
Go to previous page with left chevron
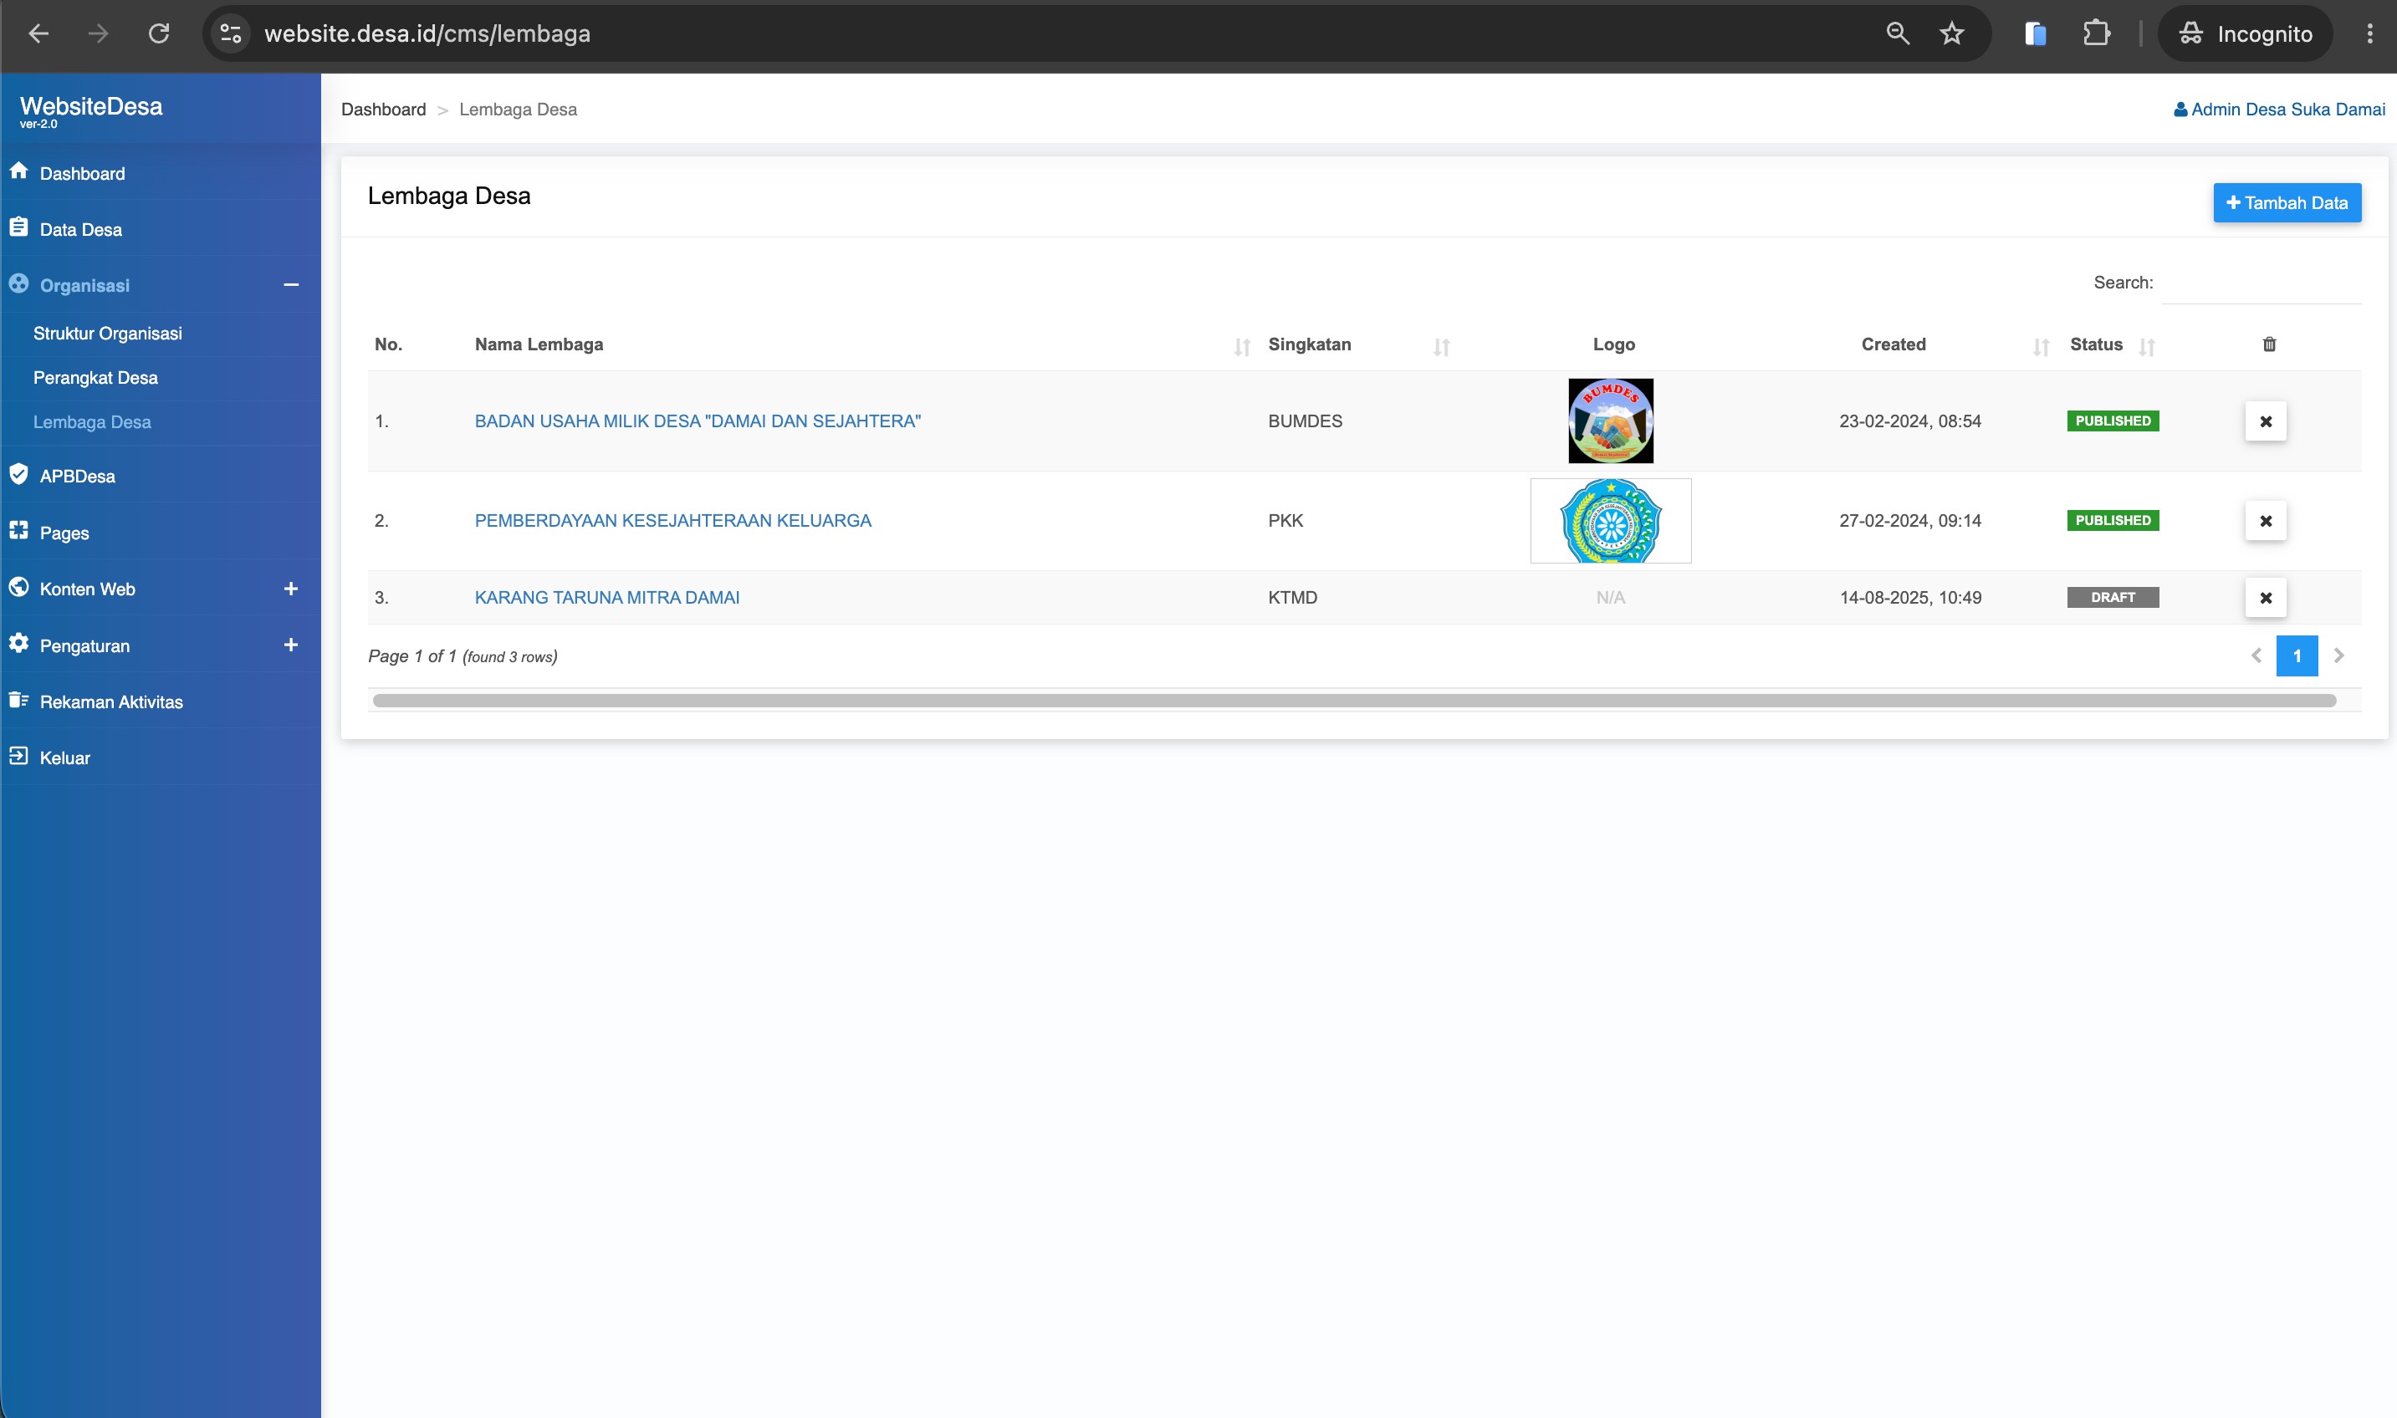(2256, 655)
